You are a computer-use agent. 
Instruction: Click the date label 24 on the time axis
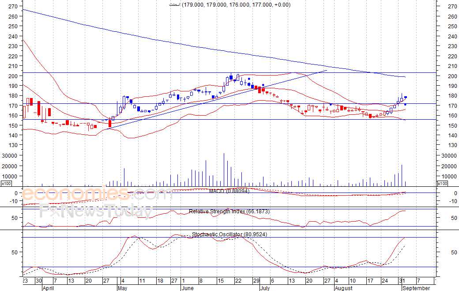[x=385, y=281]
